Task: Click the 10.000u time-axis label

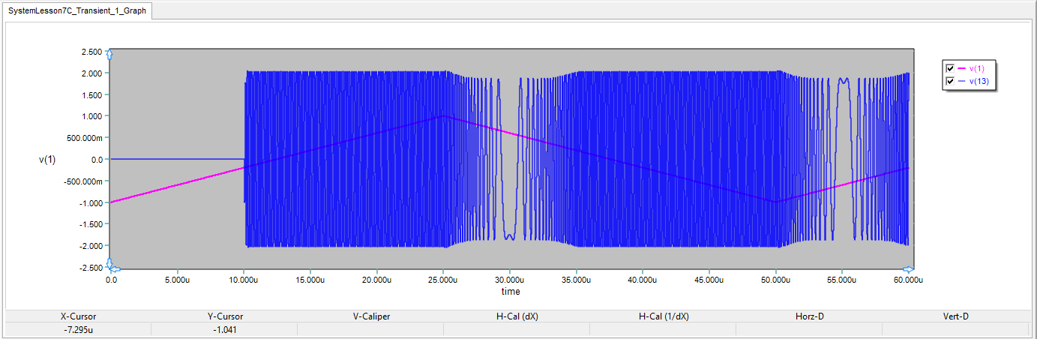Action: click(x=243, y=280)
